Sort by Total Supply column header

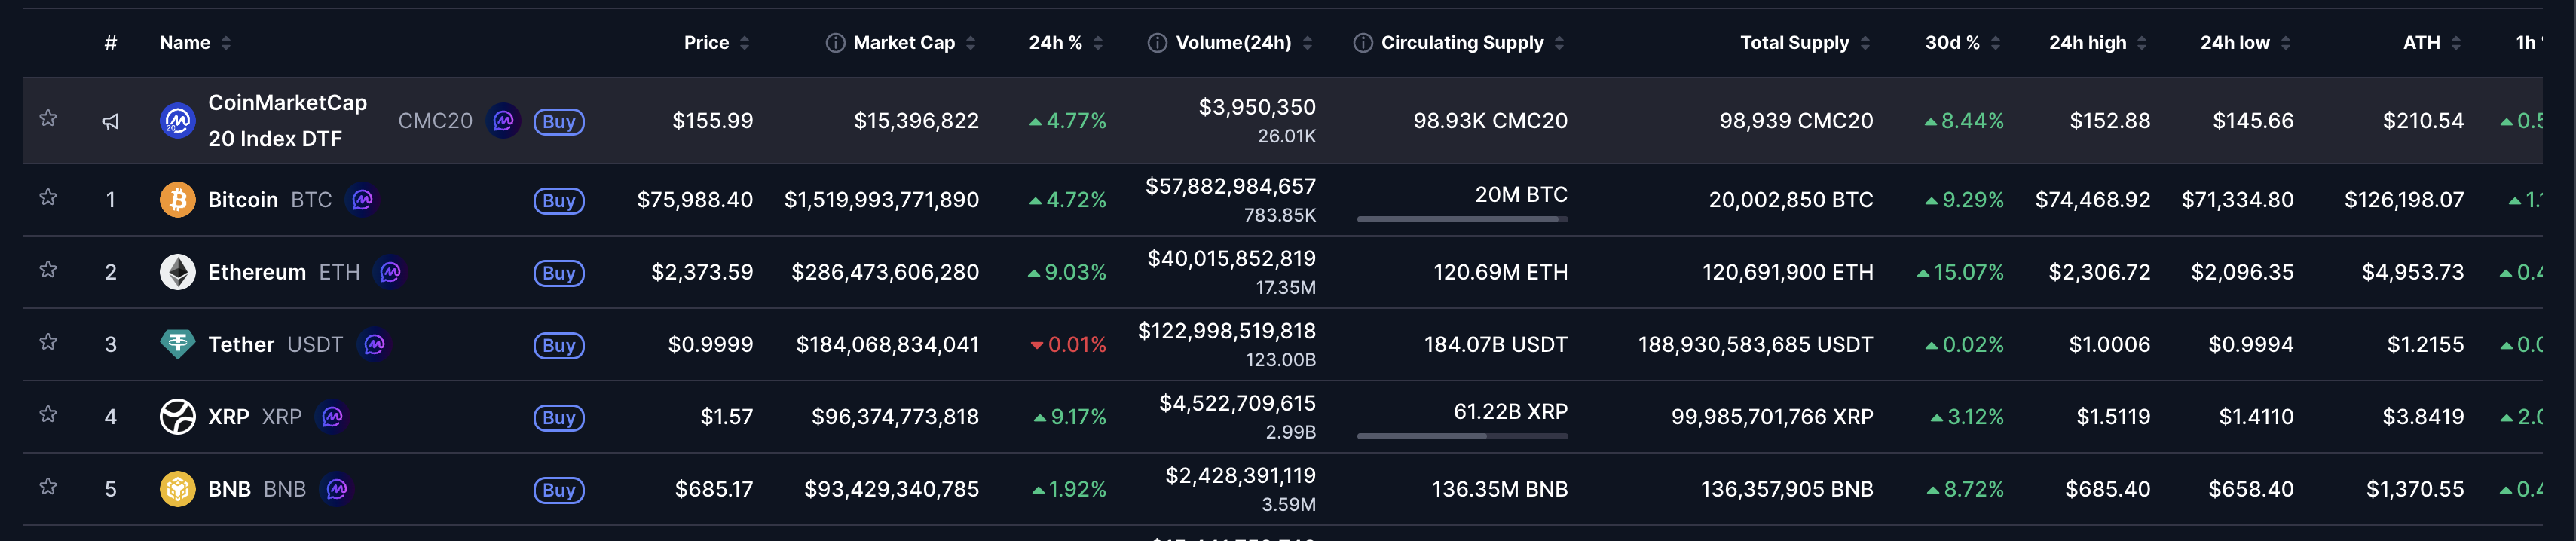pyautogui.click(x=1794, y=43)
